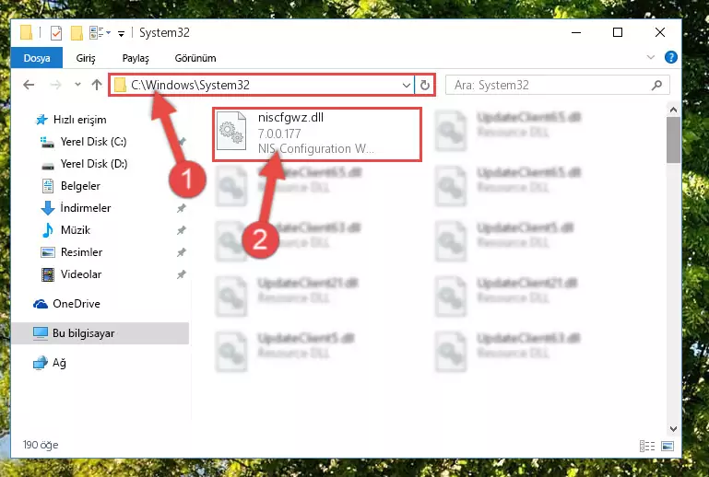Close the System32 window
Image resolution: width=709 pixels, height=477 pixels.
[660, 32]
